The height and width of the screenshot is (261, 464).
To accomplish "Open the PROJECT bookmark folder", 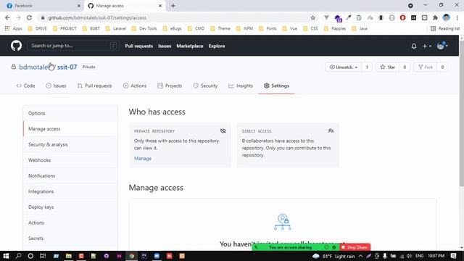I will 65,28.
